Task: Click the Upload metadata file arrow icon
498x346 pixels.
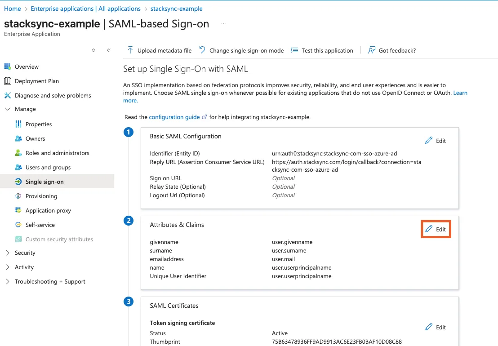Action: pyautogui.click(x=130, y=50)
